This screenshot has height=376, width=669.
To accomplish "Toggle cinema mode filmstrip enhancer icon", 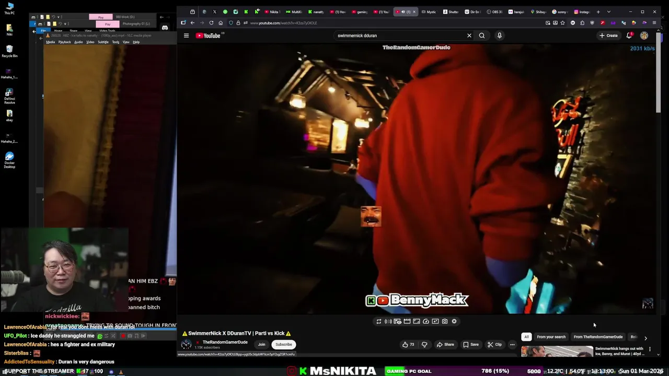I will point(407,321).
